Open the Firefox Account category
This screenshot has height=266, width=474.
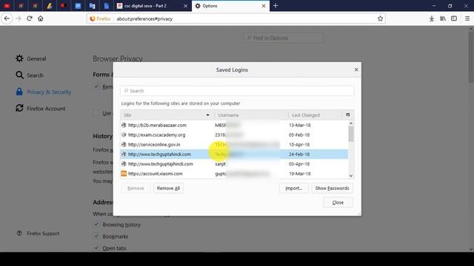(x=41, y=109)
